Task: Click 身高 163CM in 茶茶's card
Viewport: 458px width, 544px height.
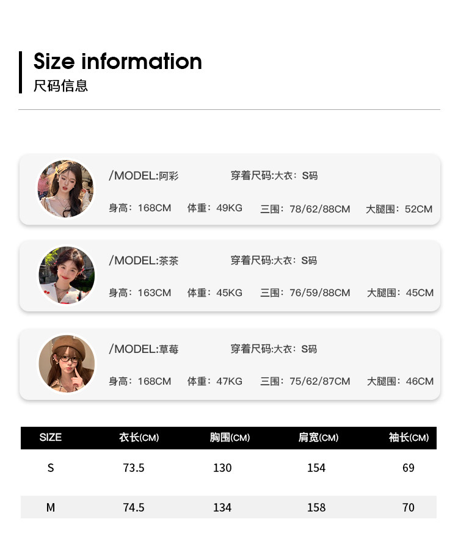Action: pyautogui.click(x=140, y=292)
